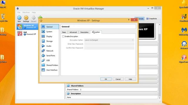Select the Kali virtual machine
This screenshot has height=105, width=188.
(27, 33)
